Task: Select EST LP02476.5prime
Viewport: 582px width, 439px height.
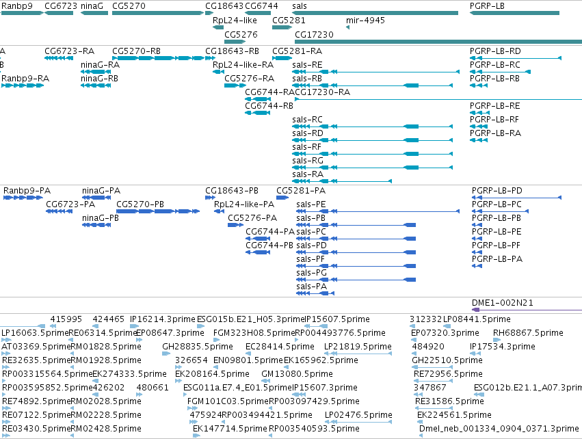Action: click(358, 414)
